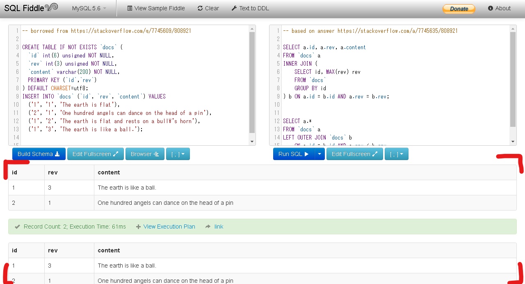Open the link hyperlink in the results bar
525x284 pixels.
click(x=218, y=226)
